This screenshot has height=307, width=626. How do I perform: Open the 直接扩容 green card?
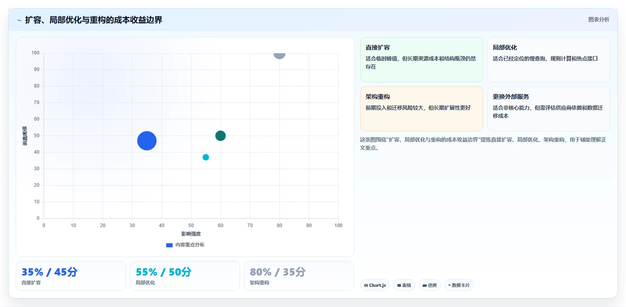[422, 60]
